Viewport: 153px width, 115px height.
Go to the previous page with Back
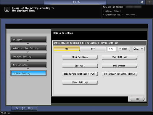coord(124,49)
